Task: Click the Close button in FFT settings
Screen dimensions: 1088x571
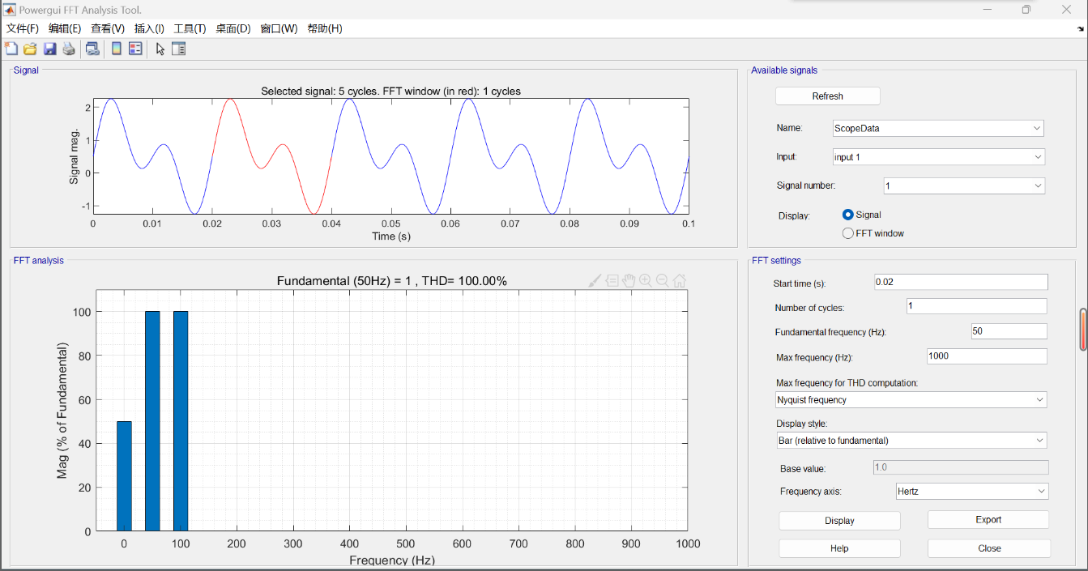Action: (989, 548)
